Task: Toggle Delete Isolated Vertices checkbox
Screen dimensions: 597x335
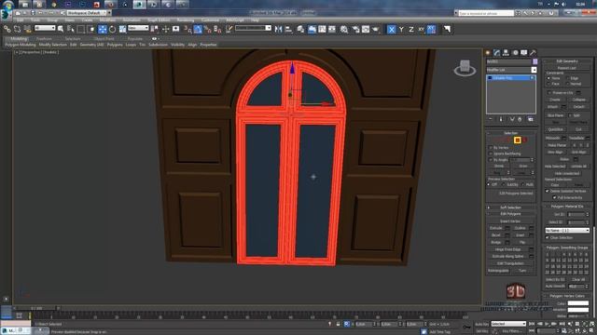Action: [x=548, y=191]
